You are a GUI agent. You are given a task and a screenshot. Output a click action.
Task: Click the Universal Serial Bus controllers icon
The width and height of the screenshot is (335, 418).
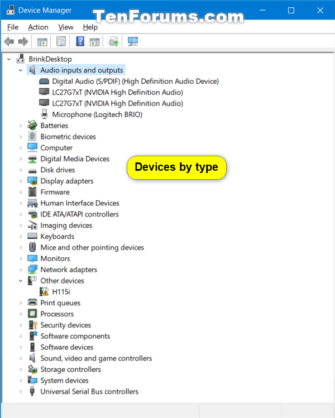(x=32, y=391)
